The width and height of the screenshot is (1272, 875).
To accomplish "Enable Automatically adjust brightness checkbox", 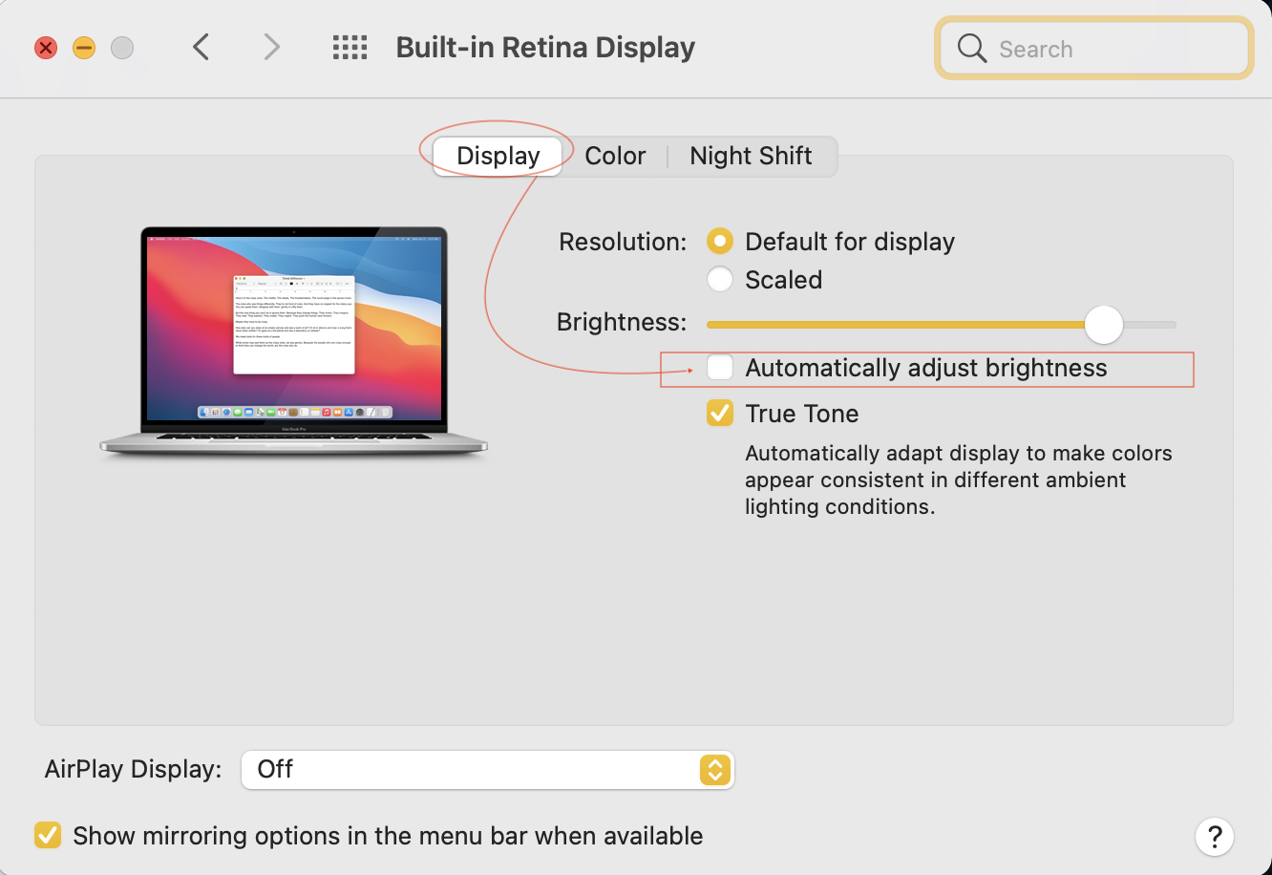I will coord(720,368).
